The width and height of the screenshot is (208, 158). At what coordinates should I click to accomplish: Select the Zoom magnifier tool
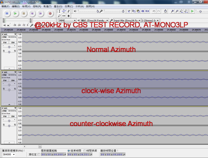click(x=59, y=16)
